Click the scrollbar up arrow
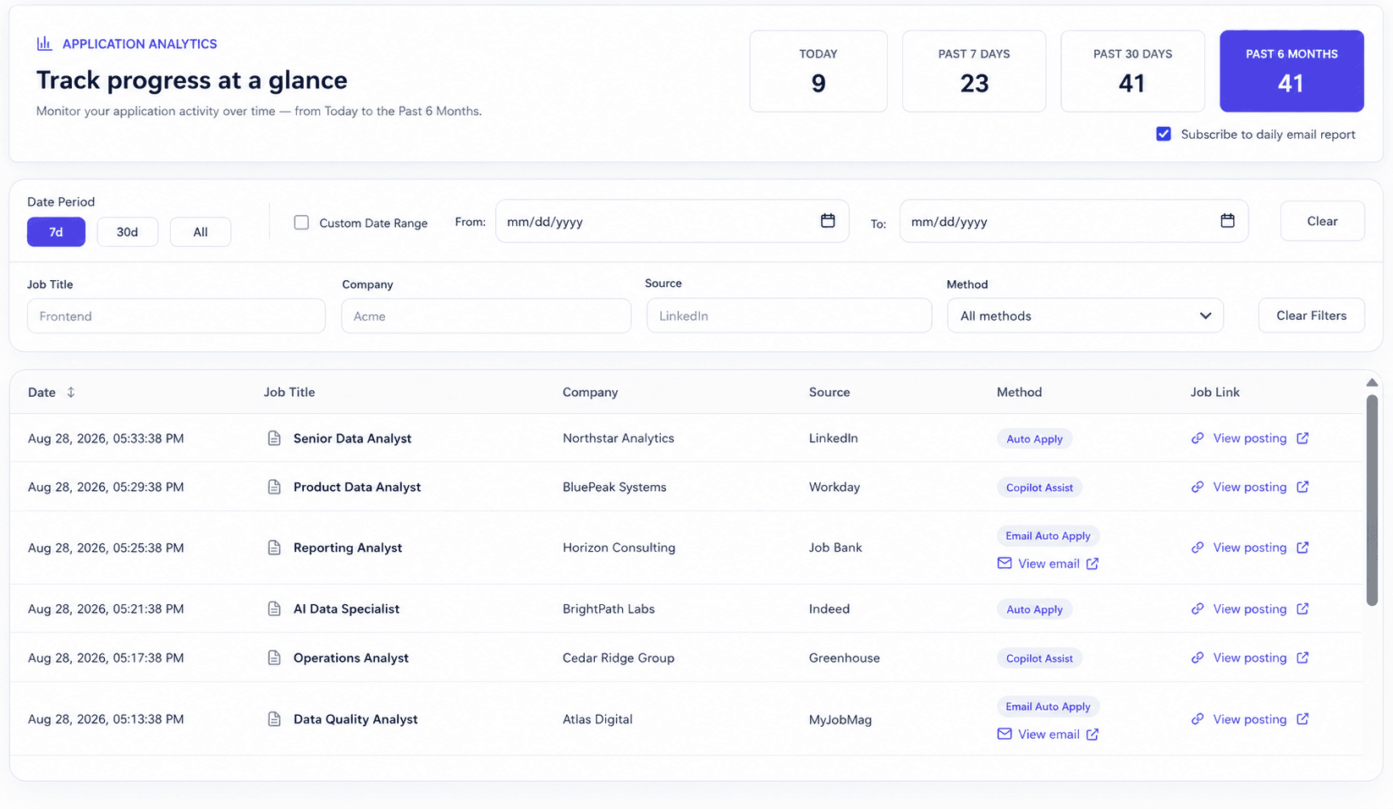Screen dimensions: 1393x809 1372,383
